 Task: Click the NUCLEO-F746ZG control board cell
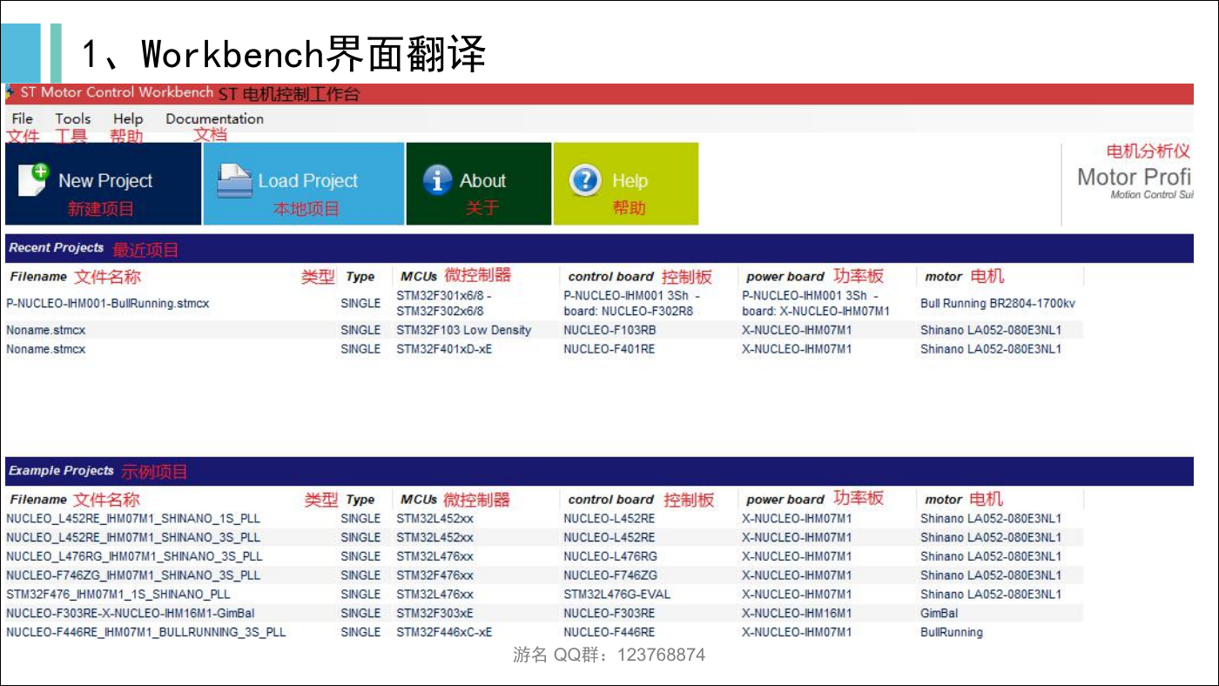point(610,575)
